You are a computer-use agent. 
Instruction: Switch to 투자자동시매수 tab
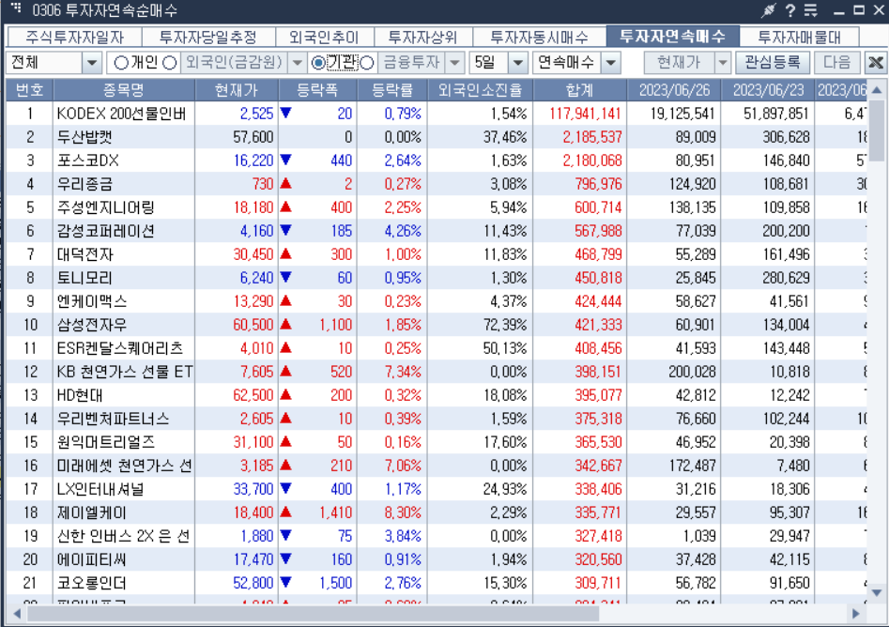(x=539, y=38)
